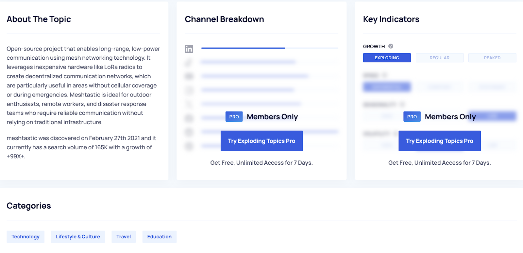Viewport: 523px width, 253px height.
Task: Click the LinkedIn icon in Channel Breakdown
Action: 189,49
